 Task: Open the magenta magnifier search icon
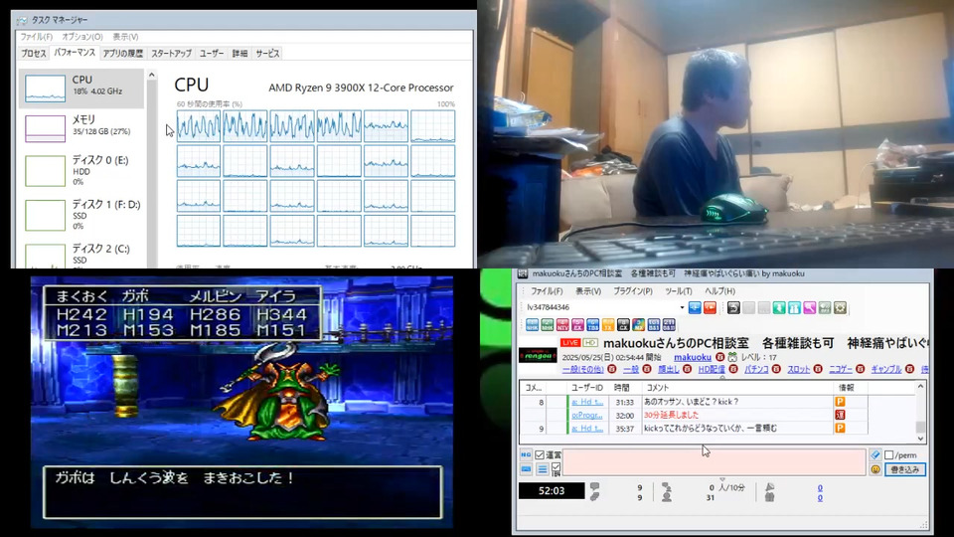[810, 307]
